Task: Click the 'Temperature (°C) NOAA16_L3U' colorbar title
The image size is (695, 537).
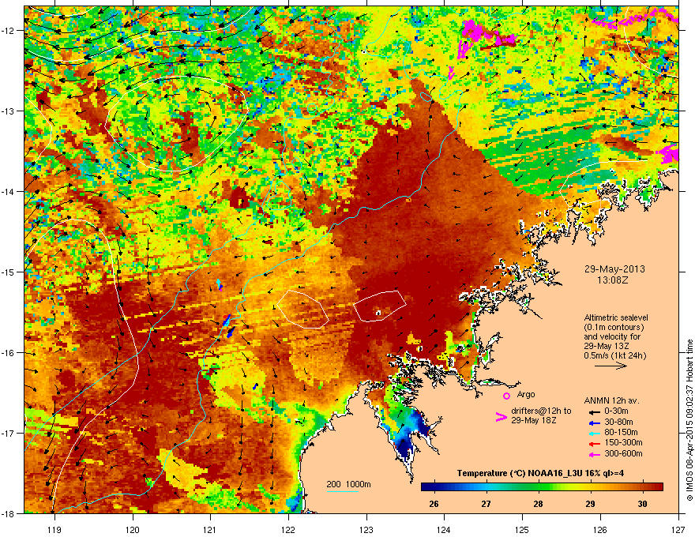Action: pyautogui.click(x=521, y=474)
